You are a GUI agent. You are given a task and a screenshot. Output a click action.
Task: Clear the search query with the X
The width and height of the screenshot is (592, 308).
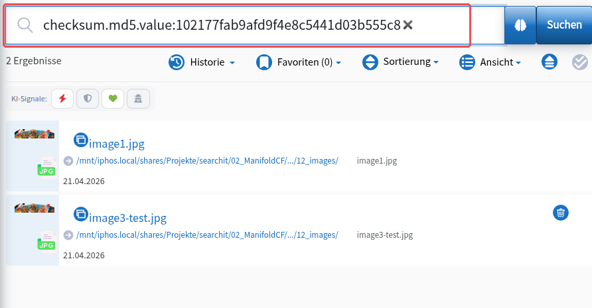pyautogui.click(x=407, y=25)
